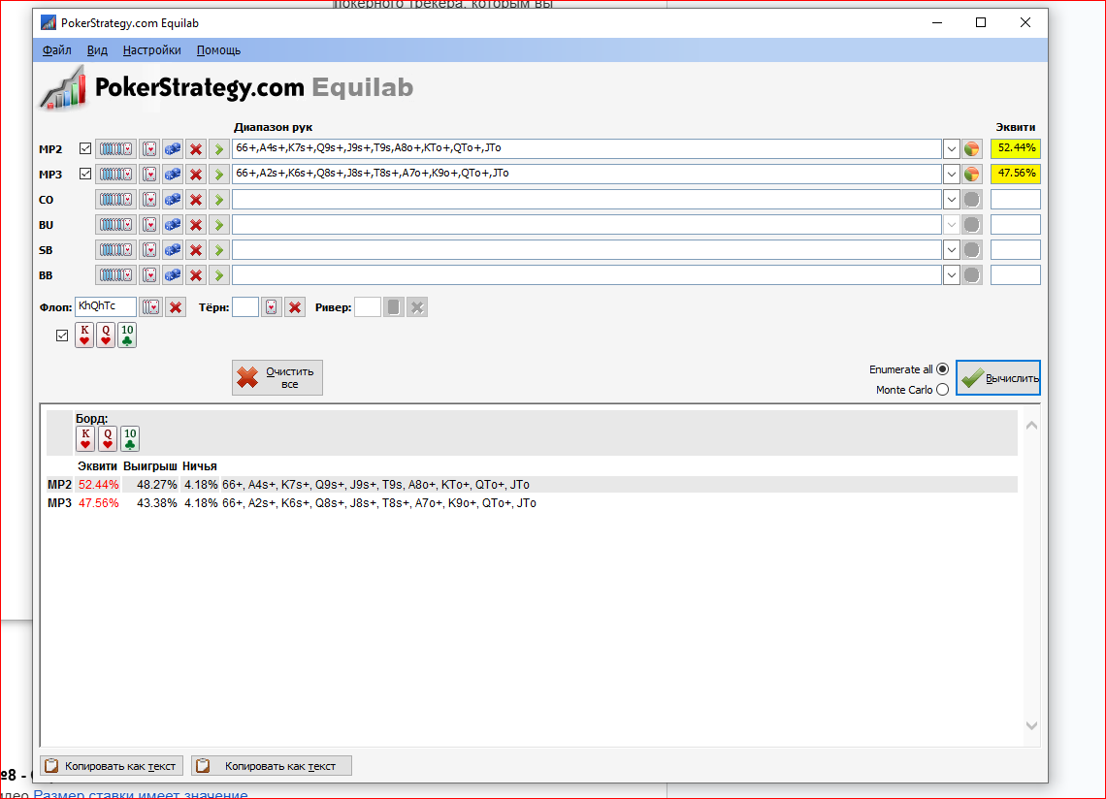Select Enumerate all radio button
The image size is (1106, 799).
coord(942,369)
